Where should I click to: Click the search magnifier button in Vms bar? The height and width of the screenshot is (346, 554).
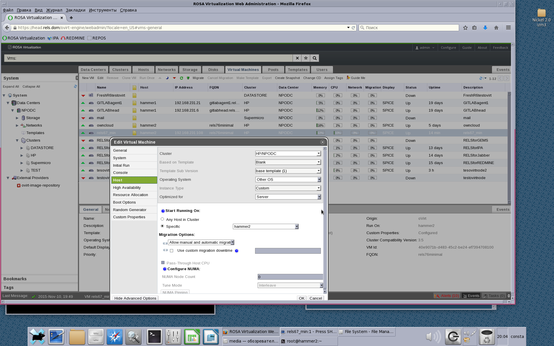pyautogui.click(x=315, y=58)
